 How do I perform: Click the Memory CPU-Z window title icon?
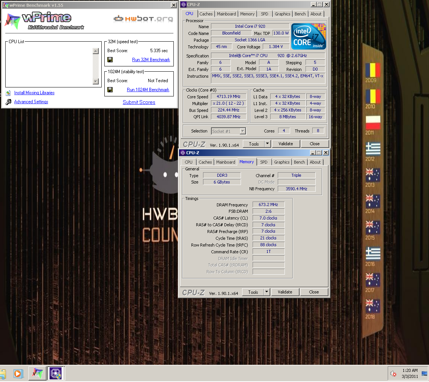(x=183, y=153)
